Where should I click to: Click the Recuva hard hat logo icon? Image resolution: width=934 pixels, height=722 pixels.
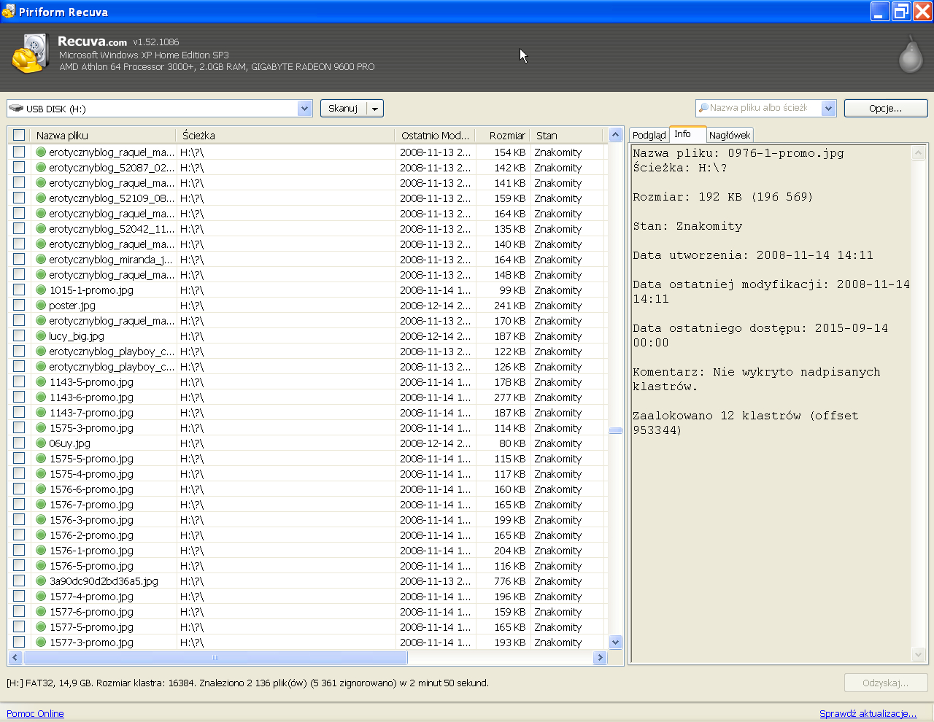coord(30,53)
